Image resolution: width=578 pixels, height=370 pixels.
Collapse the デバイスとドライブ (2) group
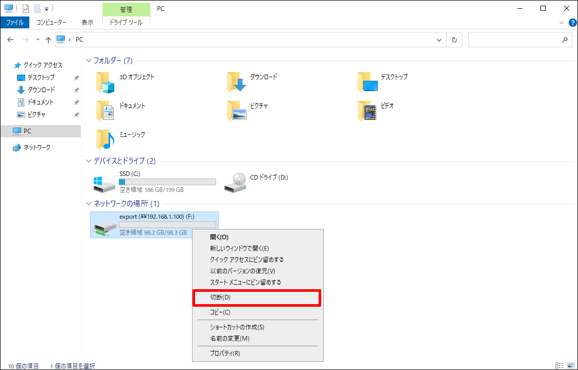click(x=89, y=161)
